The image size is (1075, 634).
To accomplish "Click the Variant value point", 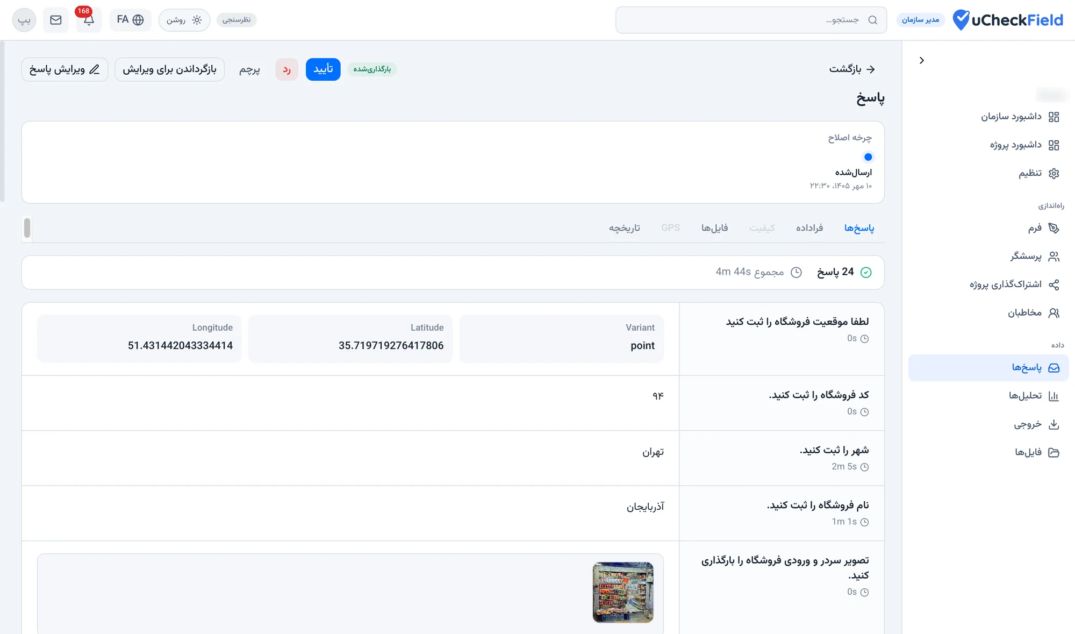I will [x=642, y=346].
